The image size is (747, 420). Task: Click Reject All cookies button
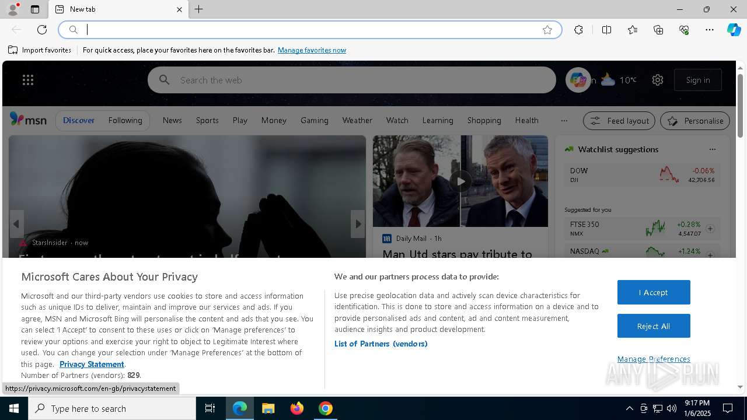point(654,326)
